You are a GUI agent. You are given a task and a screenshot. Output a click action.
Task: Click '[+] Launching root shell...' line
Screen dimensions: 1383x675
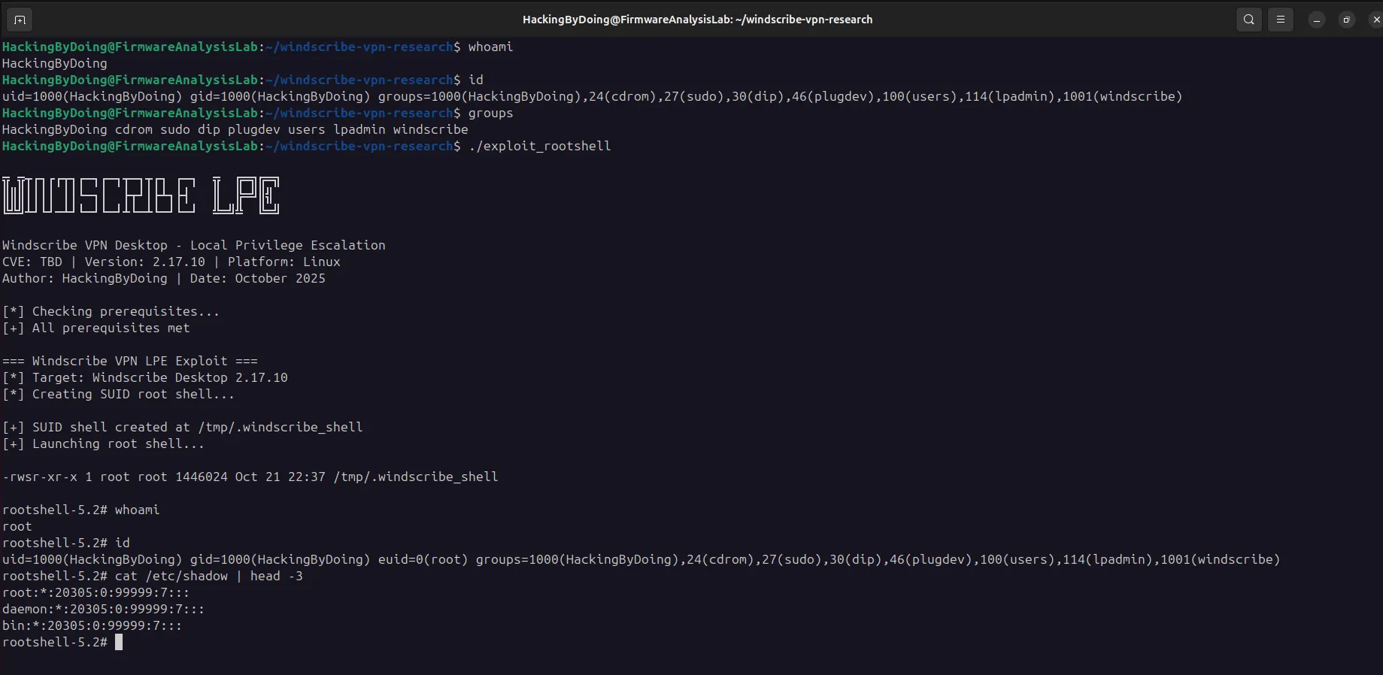(104, 443)
